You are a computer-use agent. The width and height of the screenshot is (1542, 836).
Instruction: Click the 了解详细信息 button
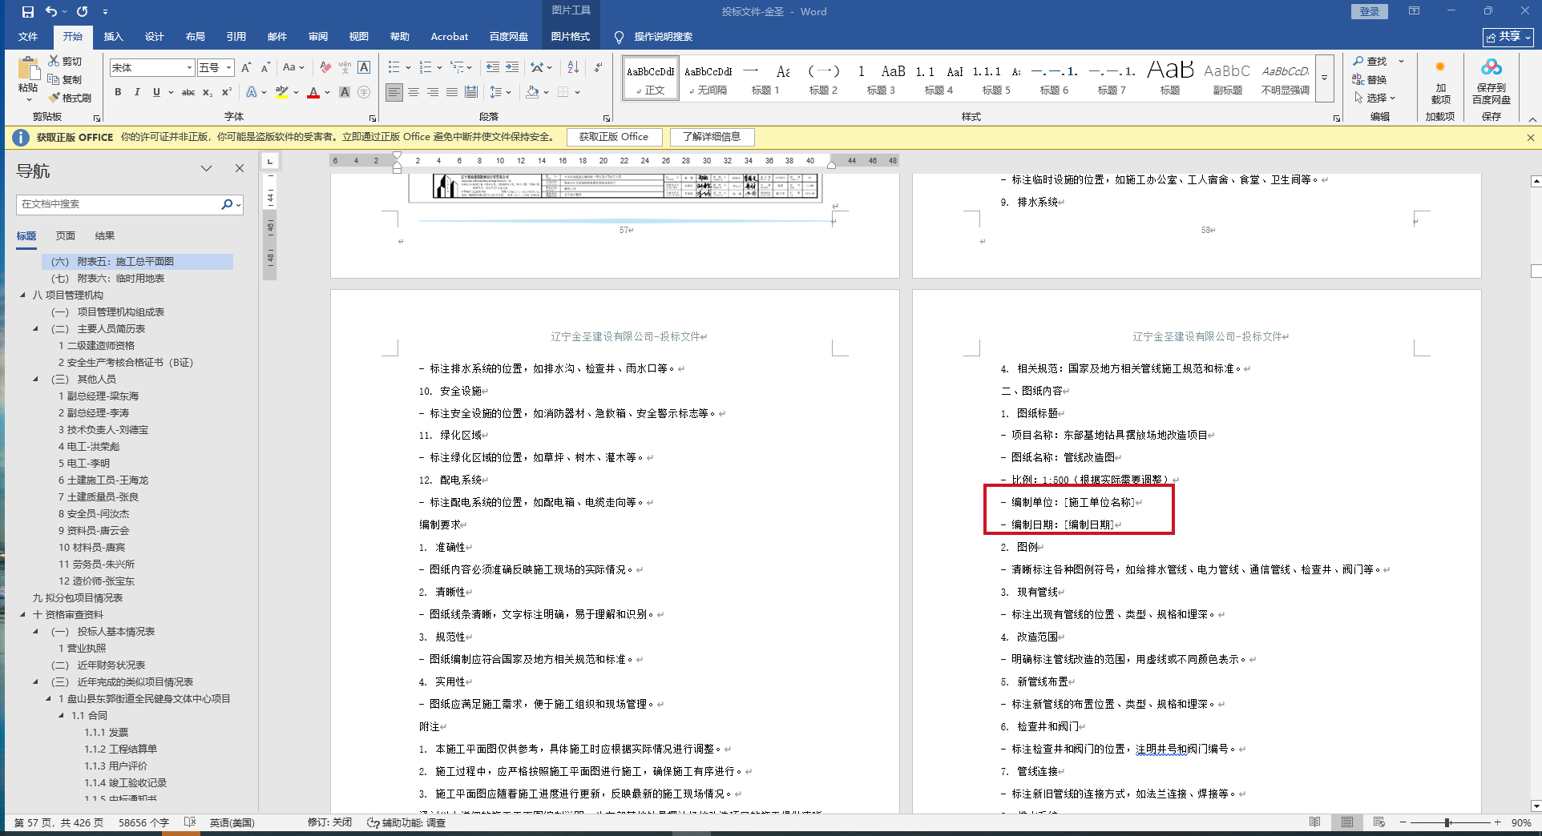(x=712, y=137)
